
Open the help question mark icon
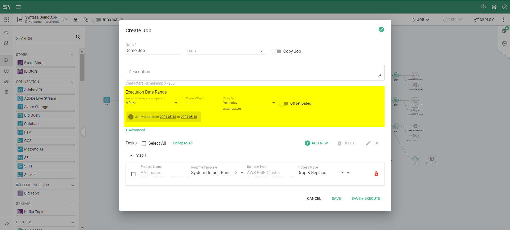(x=483, y=7)
